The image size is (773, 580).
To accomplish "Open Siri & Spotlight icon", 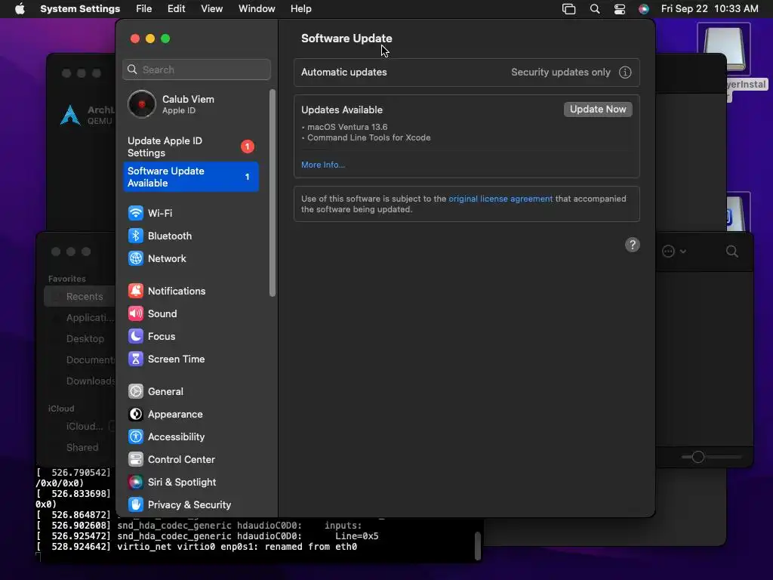I will (x=136, y=483).
